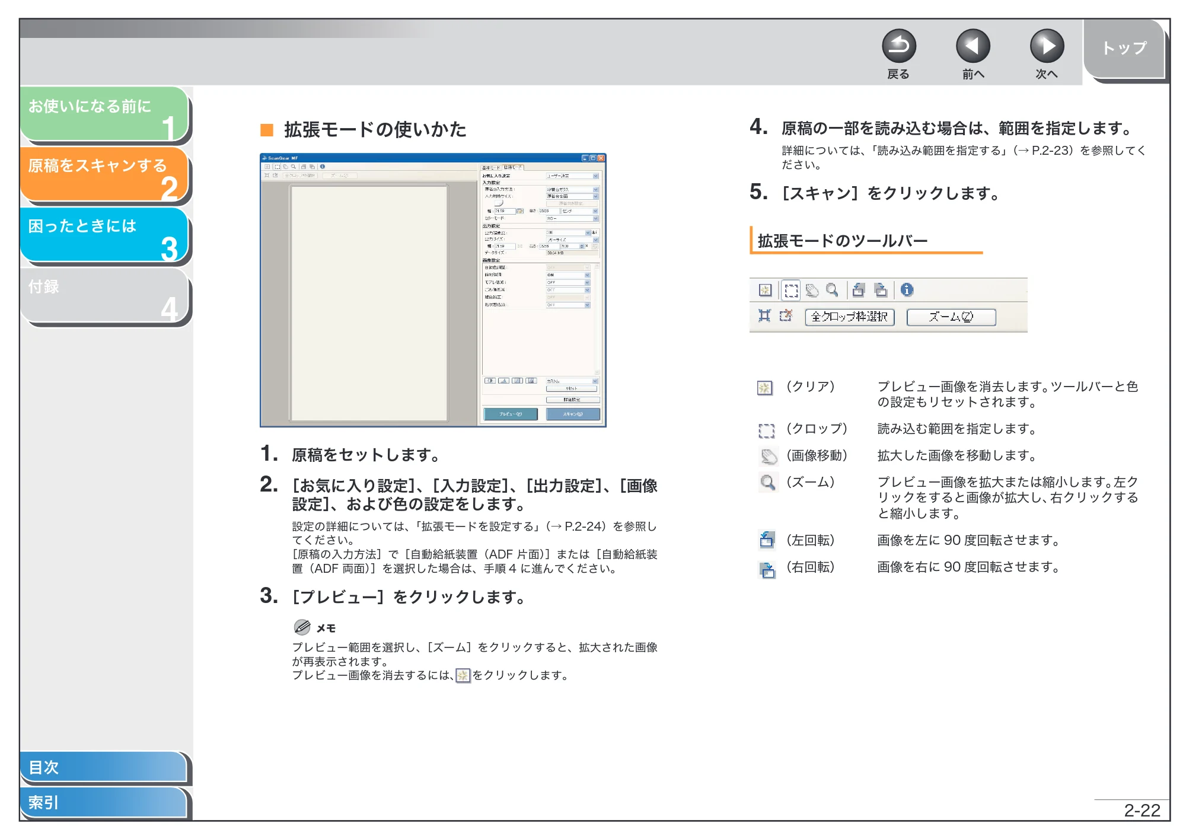1186x839 pixels.
Task: Click the pencil メモ note icon
Action: (x=302, y=627)
